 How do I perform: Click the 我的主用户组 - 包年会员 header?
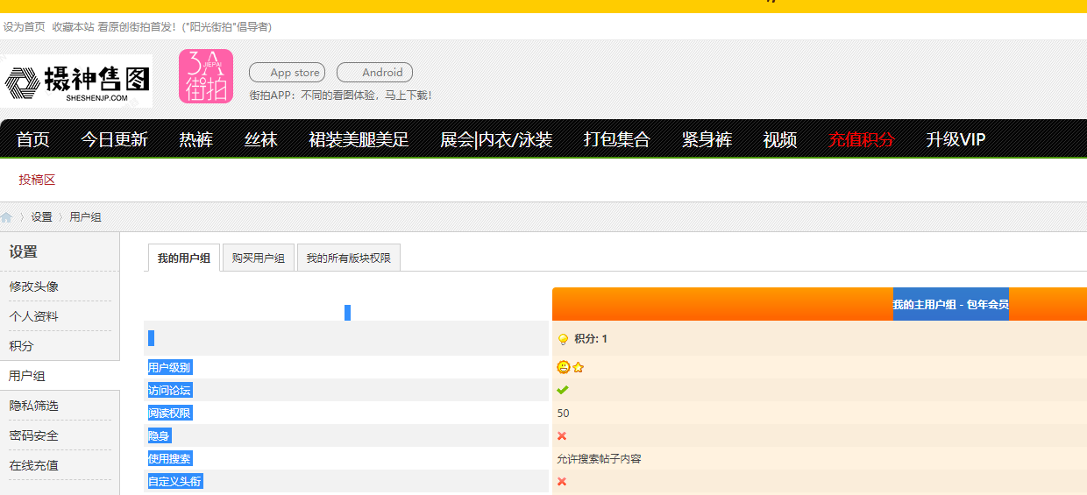point(951,304)
